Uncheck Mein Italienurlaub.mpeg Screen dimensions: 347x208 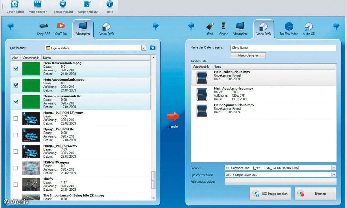point(16,69)
